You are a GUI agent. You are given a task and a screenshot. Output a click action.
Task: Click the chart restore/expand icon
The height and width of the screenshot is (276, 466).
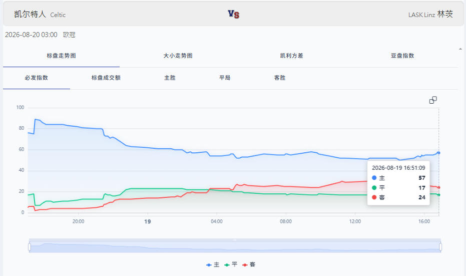pos(433,100)
